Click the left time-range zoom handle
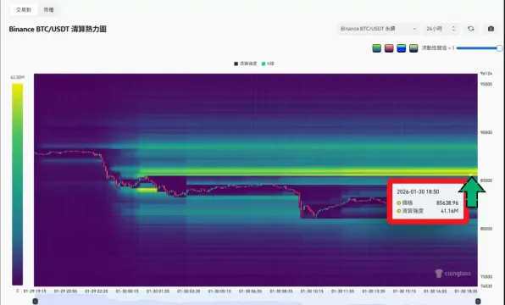The image size is (505, 305). pos(36,302)
